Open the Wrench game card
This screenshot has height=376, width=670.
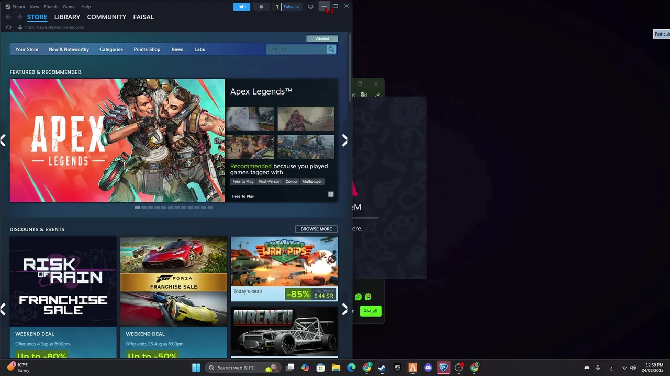[x=284, y=332]
